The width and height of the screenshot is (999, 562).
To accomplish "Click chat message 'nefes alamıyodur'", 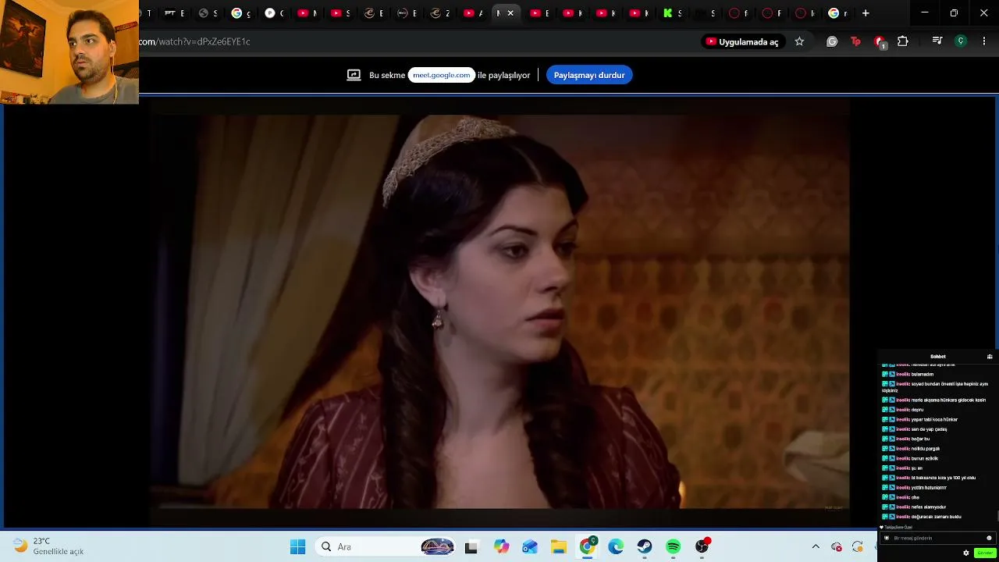I will (929, 507).
